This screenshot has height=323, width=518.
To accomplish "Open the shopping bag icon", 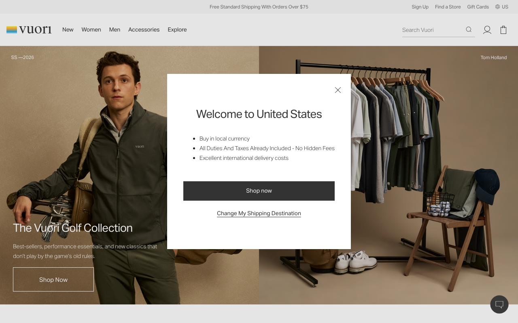I will pos(503,30).
